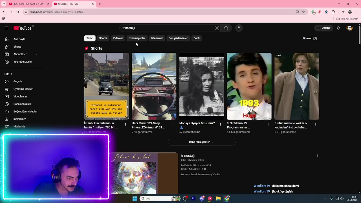Image resolution: width=361 pixels, height=203 pixels.
Task: Open options for Hacı Murat 124 short
Action: coord(173,125)
